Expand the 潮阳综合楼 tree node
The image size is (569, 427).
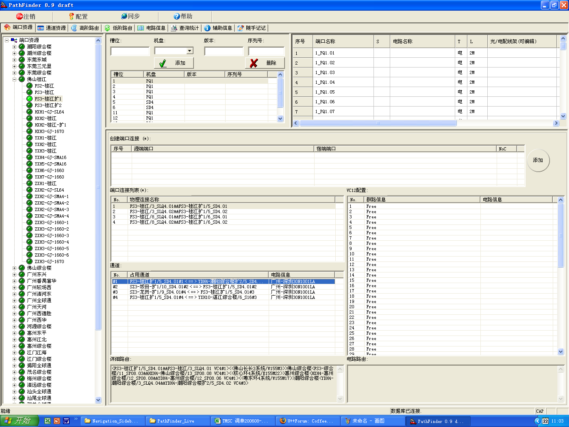tap(14, 47)
